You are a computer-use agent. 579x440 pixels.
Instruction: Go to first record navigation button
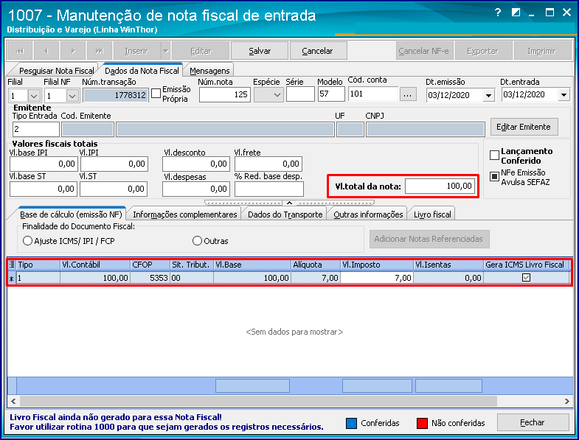coord(20,51)
